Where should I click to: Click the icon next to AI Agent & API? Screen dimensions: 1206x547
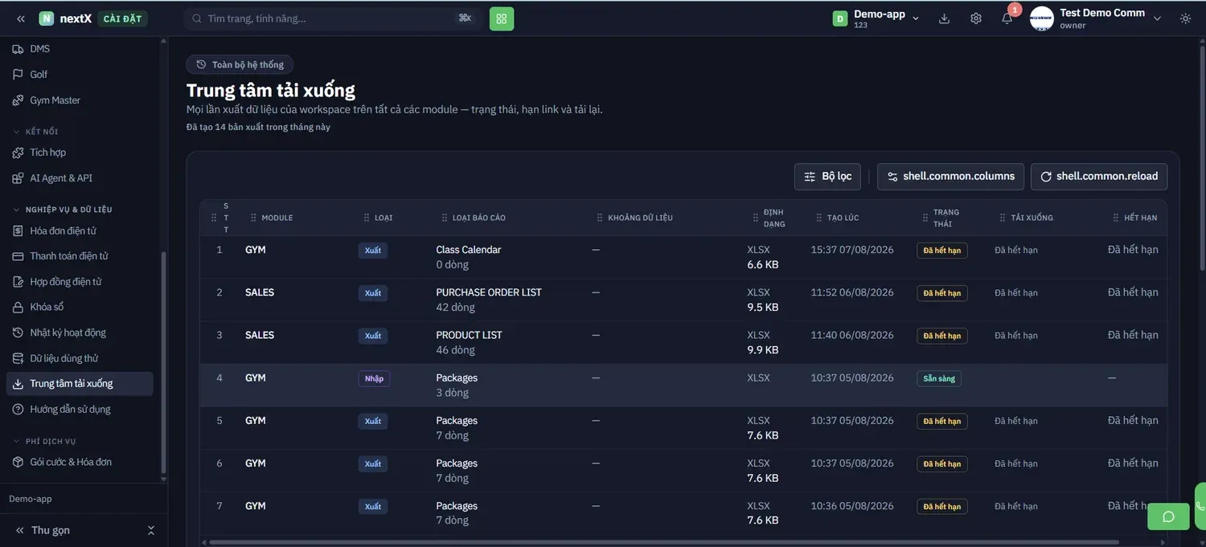coord(18,178)
